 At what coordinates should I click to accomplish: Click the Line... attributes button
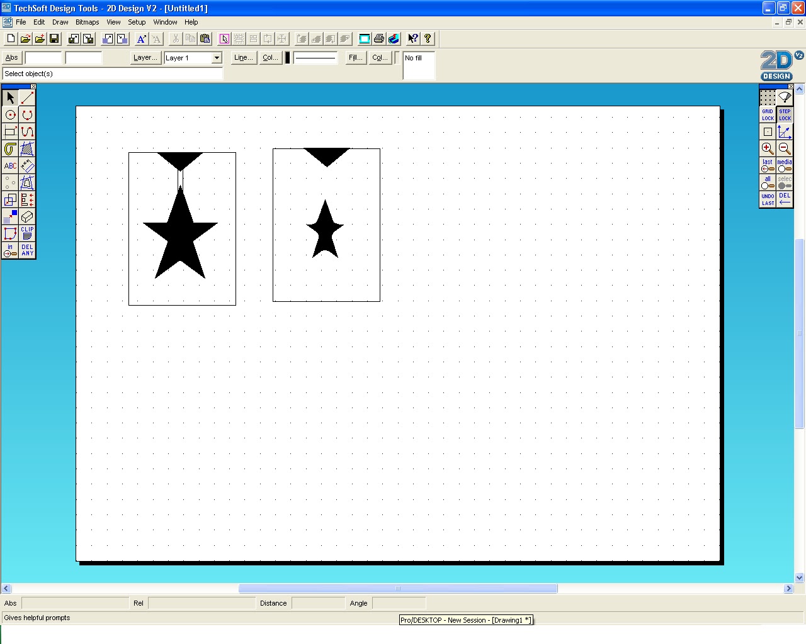pyautogui.click(x=243, y=57)
